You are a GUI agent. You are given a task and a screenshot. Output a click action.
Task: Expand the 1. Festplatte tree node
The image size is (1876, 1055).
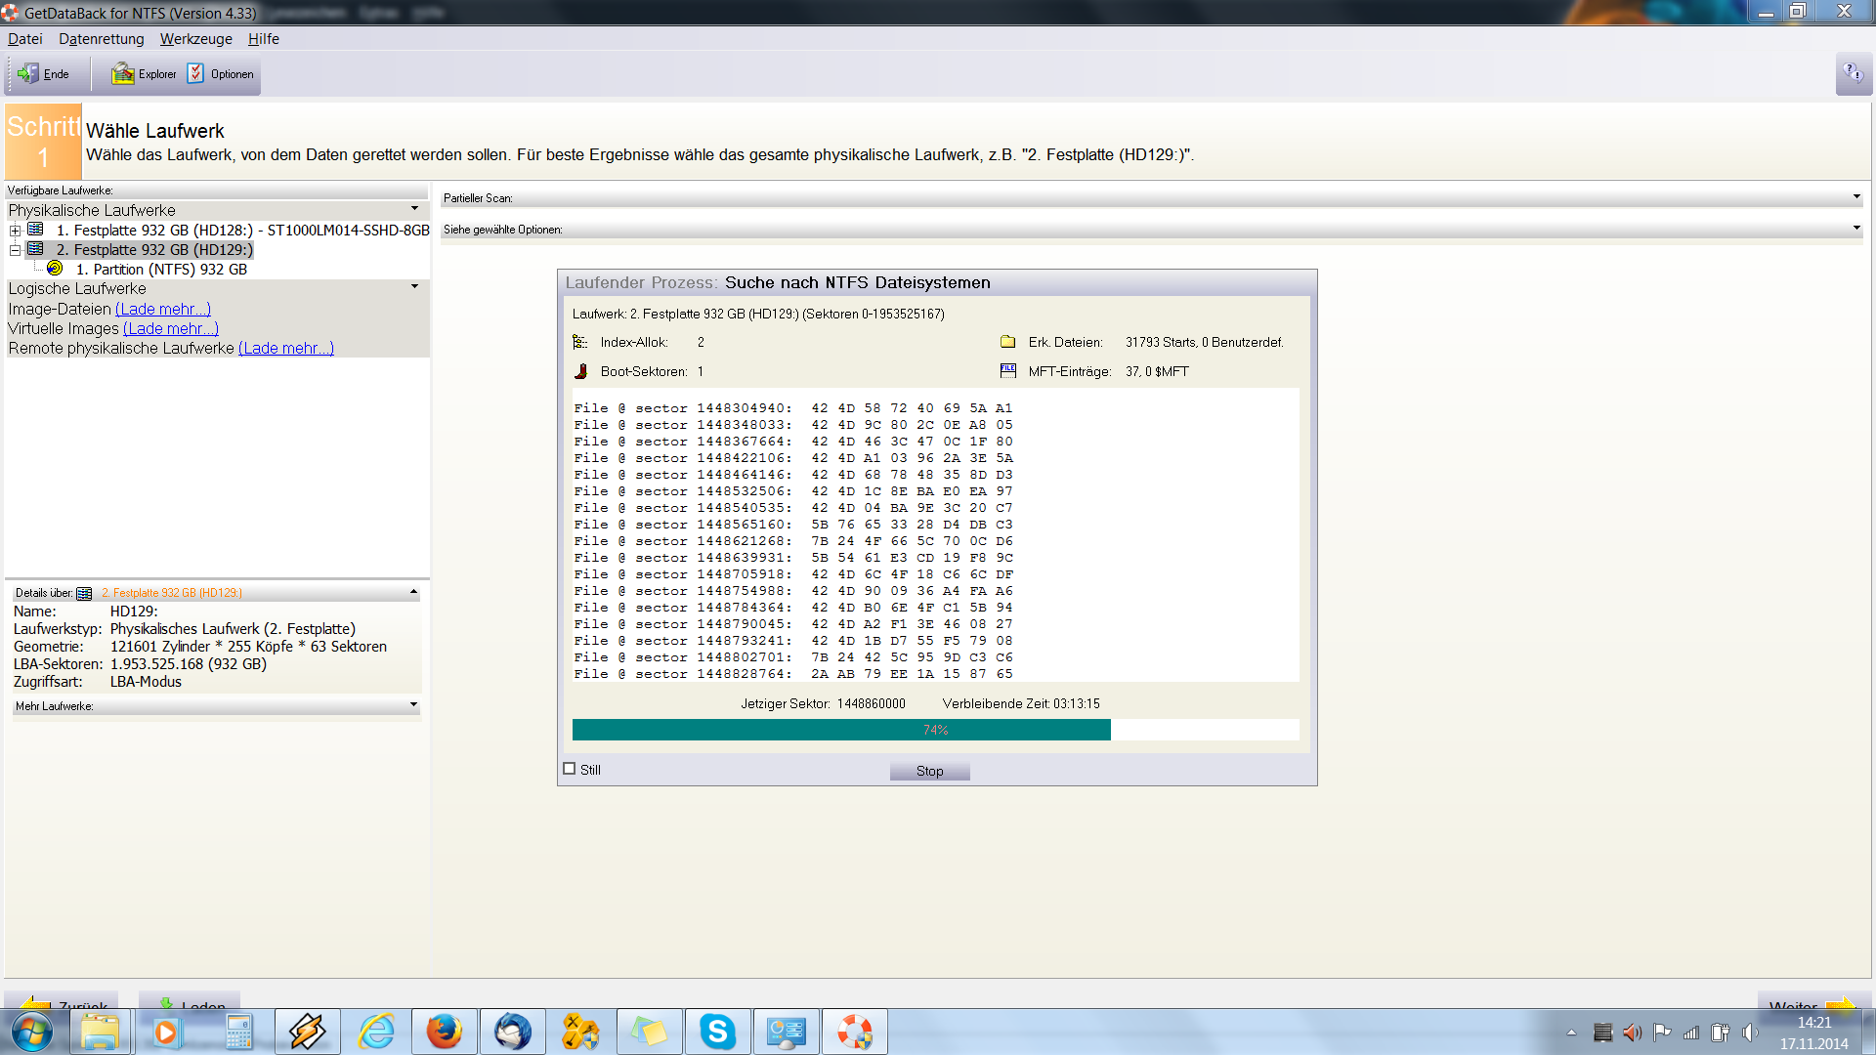click(x=15, y=231)
